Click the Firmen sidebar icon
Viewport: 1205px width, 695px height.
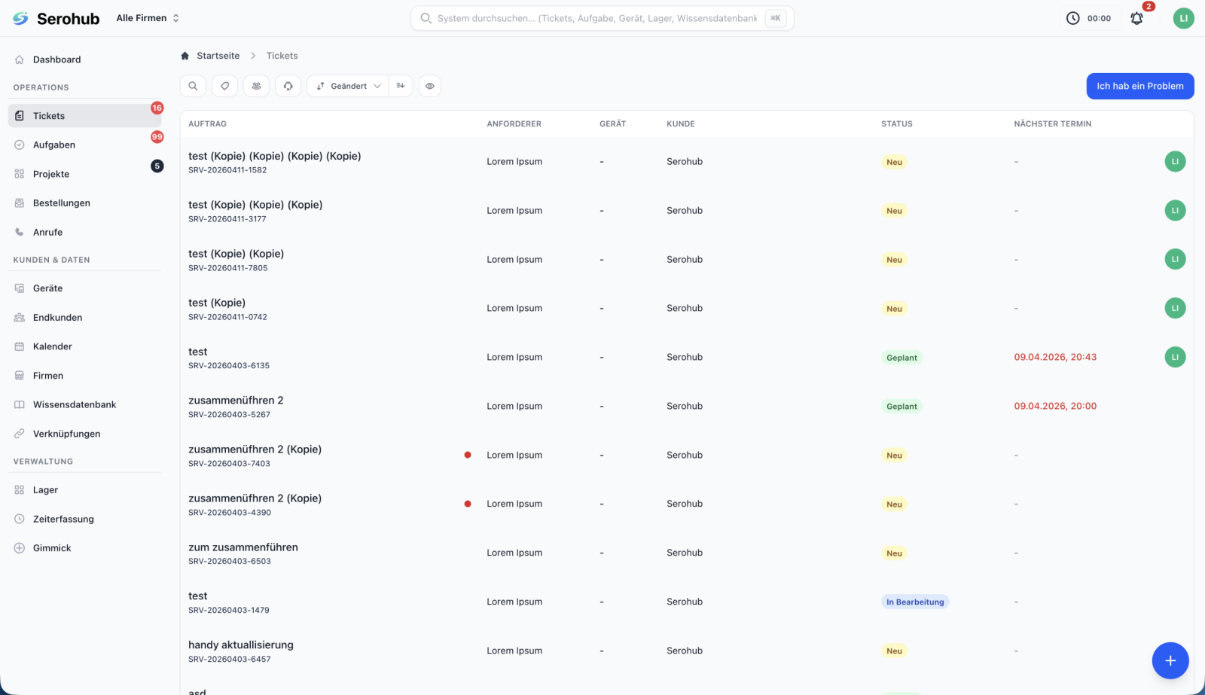pyautogui.click(x=20, y=376)
